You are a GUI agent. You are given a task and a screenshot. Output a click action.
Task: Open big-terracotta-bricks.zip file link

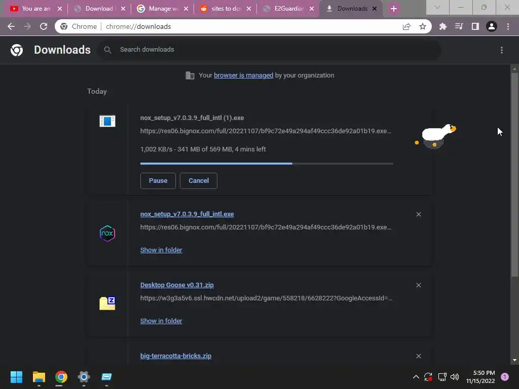click(176, 356)
